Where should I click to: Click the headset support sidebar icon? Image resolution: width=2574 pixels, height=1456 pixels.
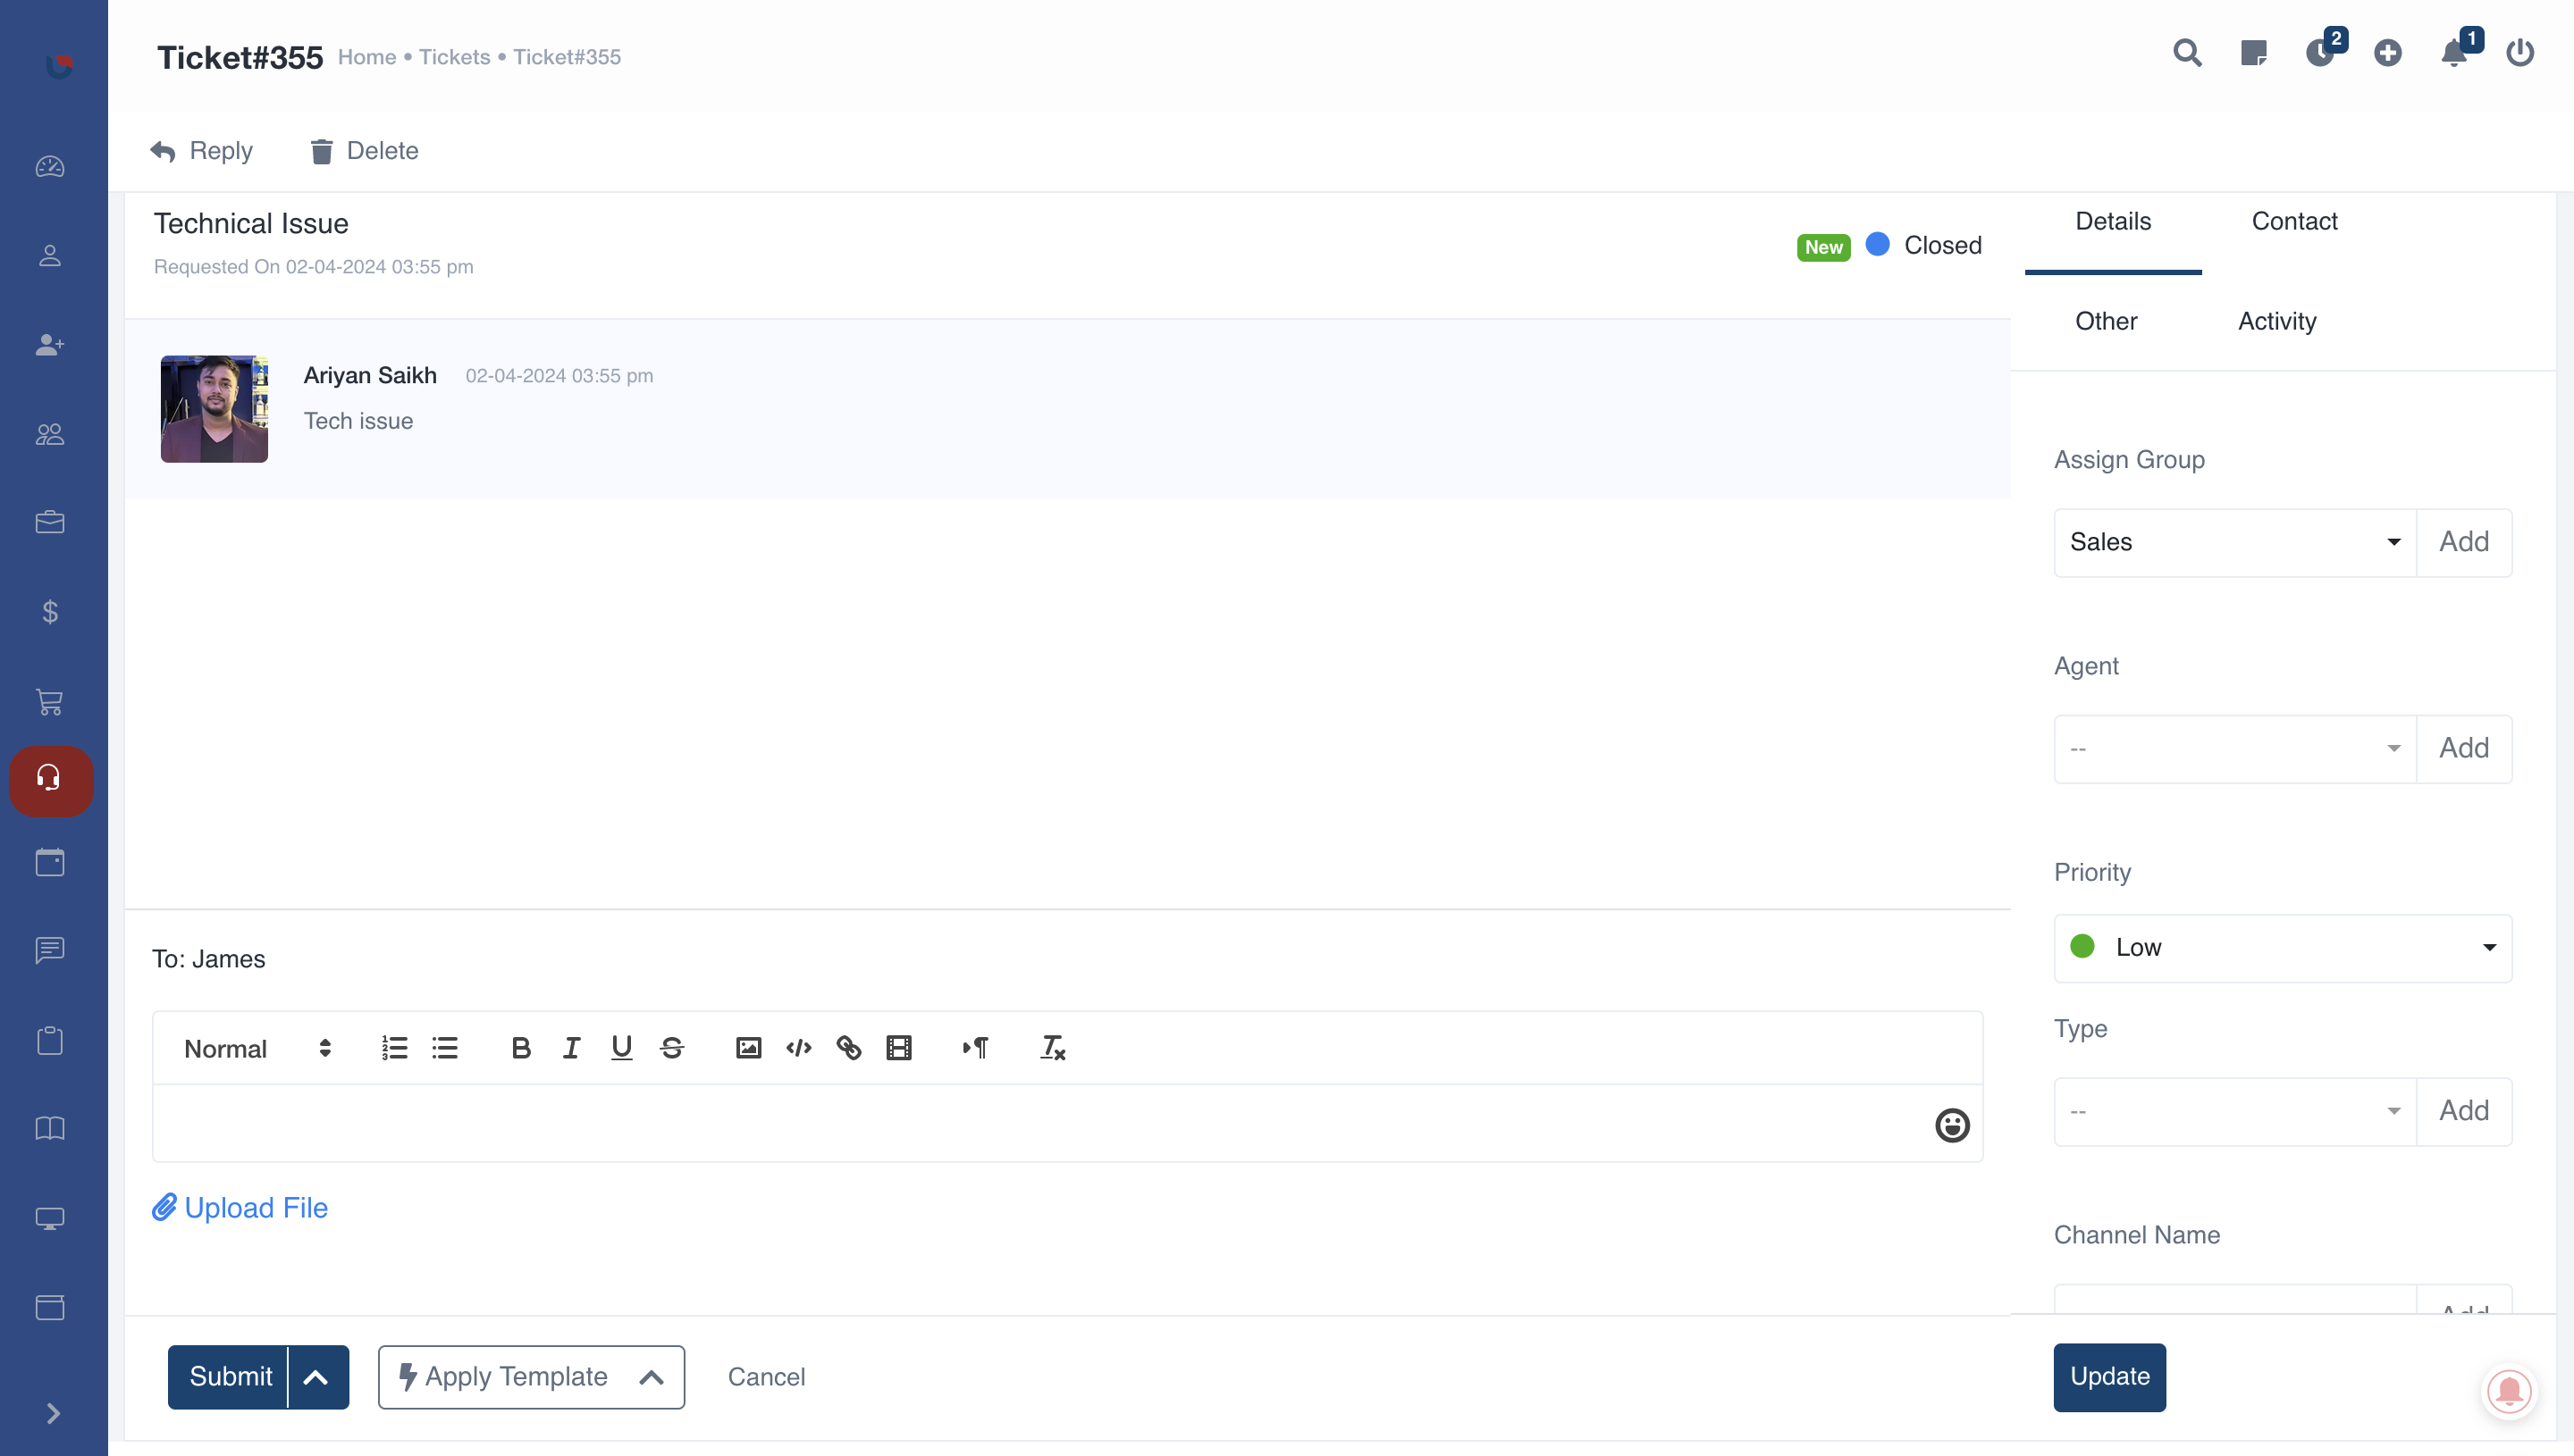pyautogui.click(x=50, y=780)
